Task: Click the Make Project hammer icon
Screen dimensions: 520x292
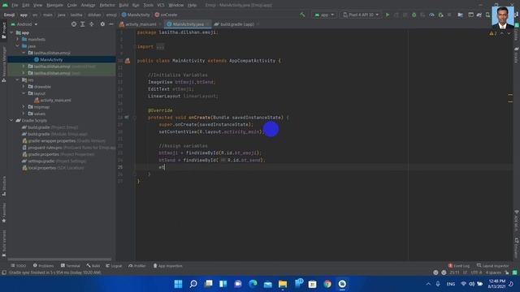Action: [x=302, y=15]
